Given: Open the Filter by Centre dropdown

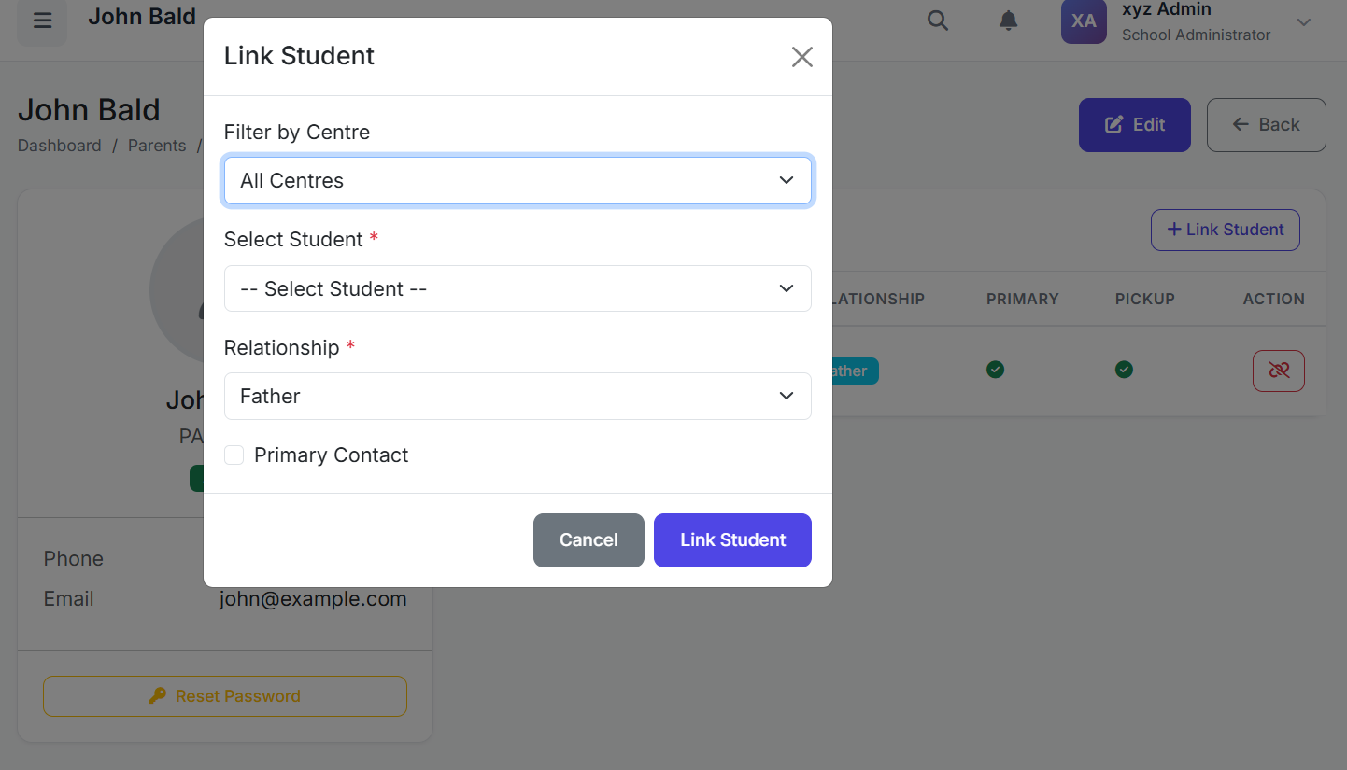Looking at the screenshot, I should pyautogui.click(x=518, y=181).
